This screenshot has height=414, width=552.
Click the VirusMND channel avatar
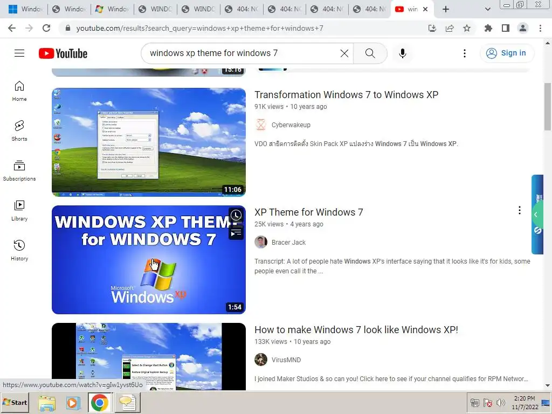coord(261,360)
